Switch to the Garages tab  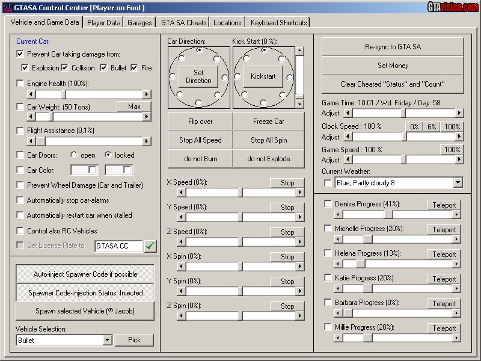[x=139, y=22]
